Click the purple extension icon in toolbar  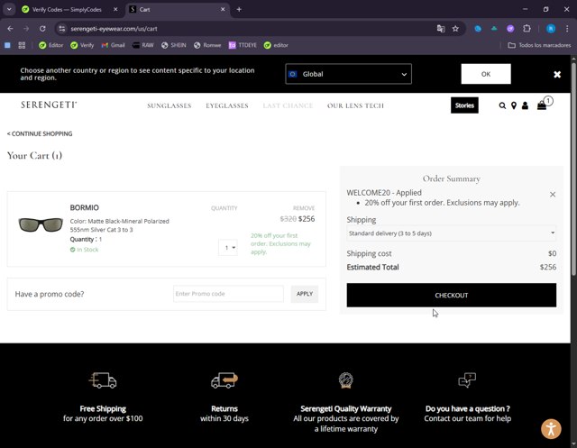click(510, 29)
